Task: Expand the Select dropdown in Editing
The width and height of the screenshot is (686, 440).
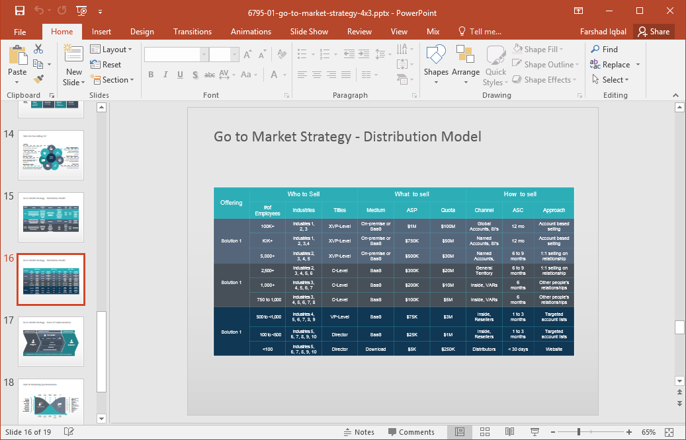Action: (x=610, y=80)
